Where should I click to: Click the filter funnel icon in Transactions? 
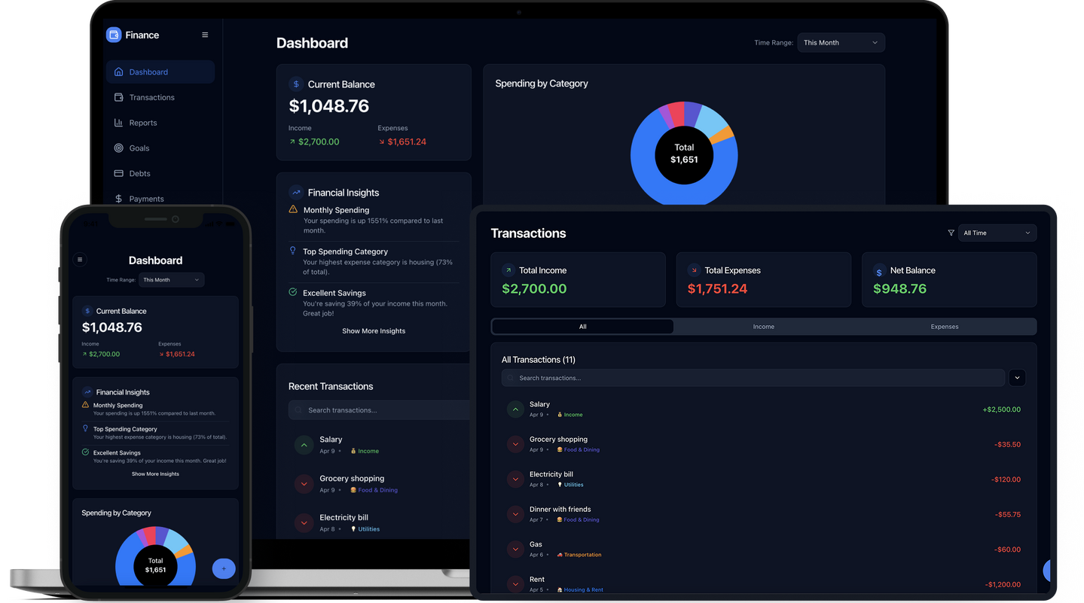[951, 233]
